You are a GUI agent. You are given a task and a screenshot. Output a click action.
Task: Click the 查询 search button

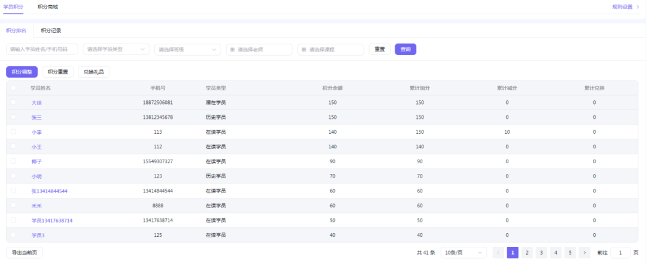(405, 50)
